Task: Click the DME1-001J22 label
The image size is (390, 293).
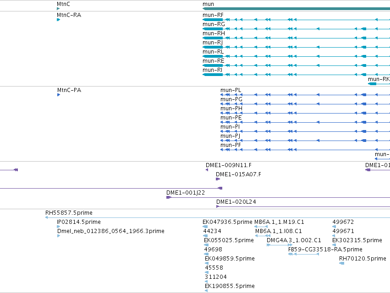Action: 186,193
